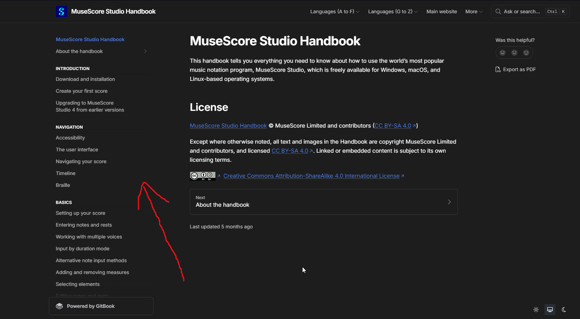
Task: Open Braille page in sidebar
Action: (63, 185)
